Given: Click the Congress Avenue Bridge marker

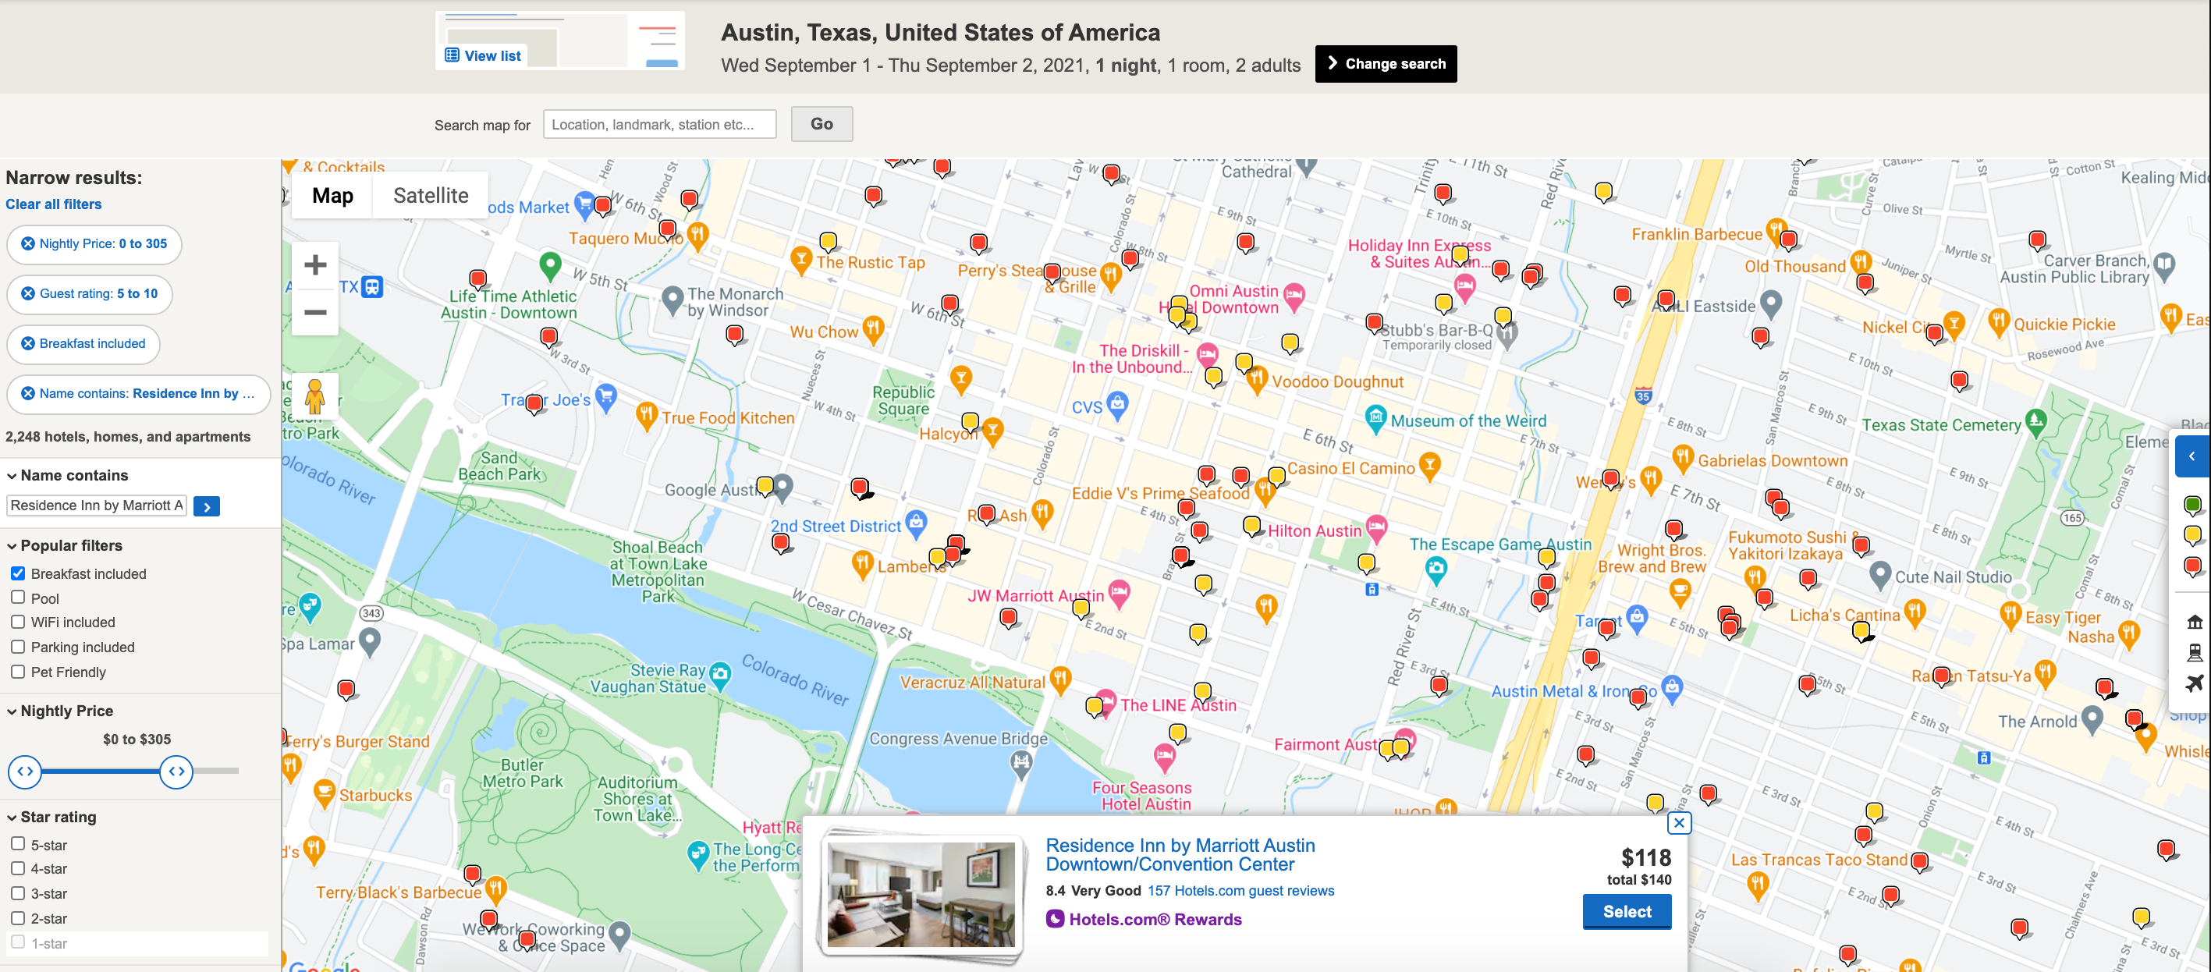Looking at the screenshot, I should tap(1020, 763).
